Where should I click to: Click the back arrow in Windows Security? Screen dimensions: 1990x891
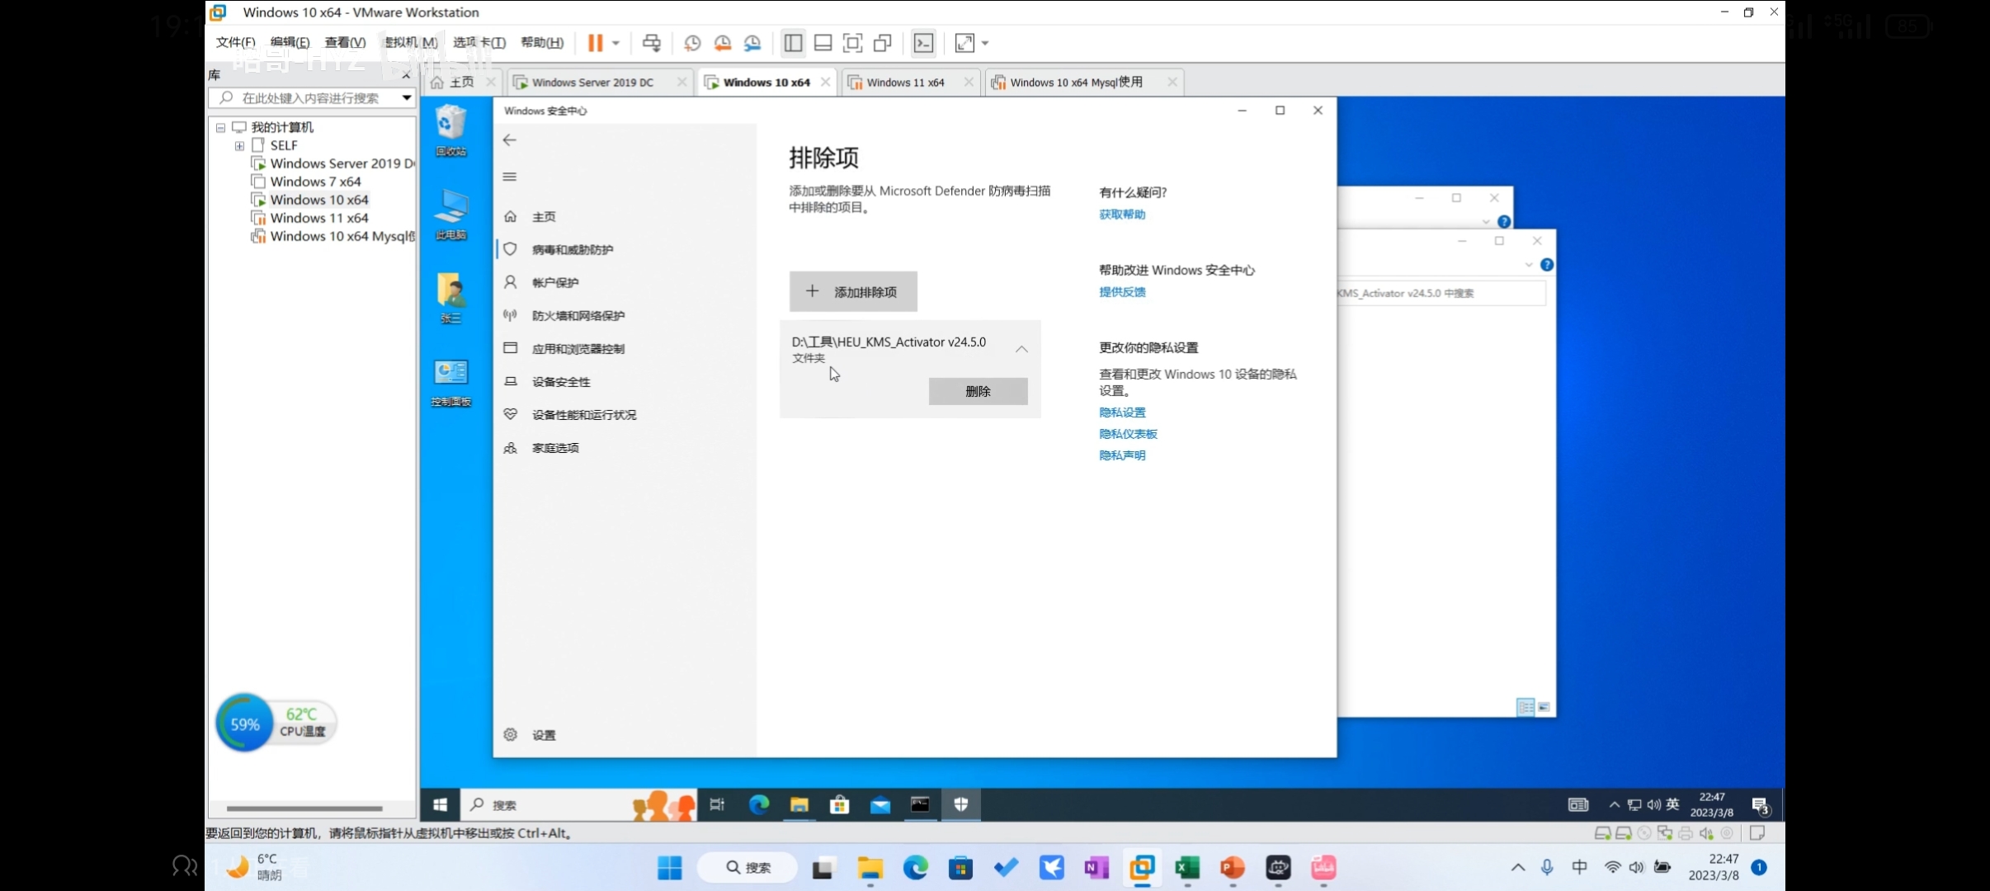click(510, 140)
